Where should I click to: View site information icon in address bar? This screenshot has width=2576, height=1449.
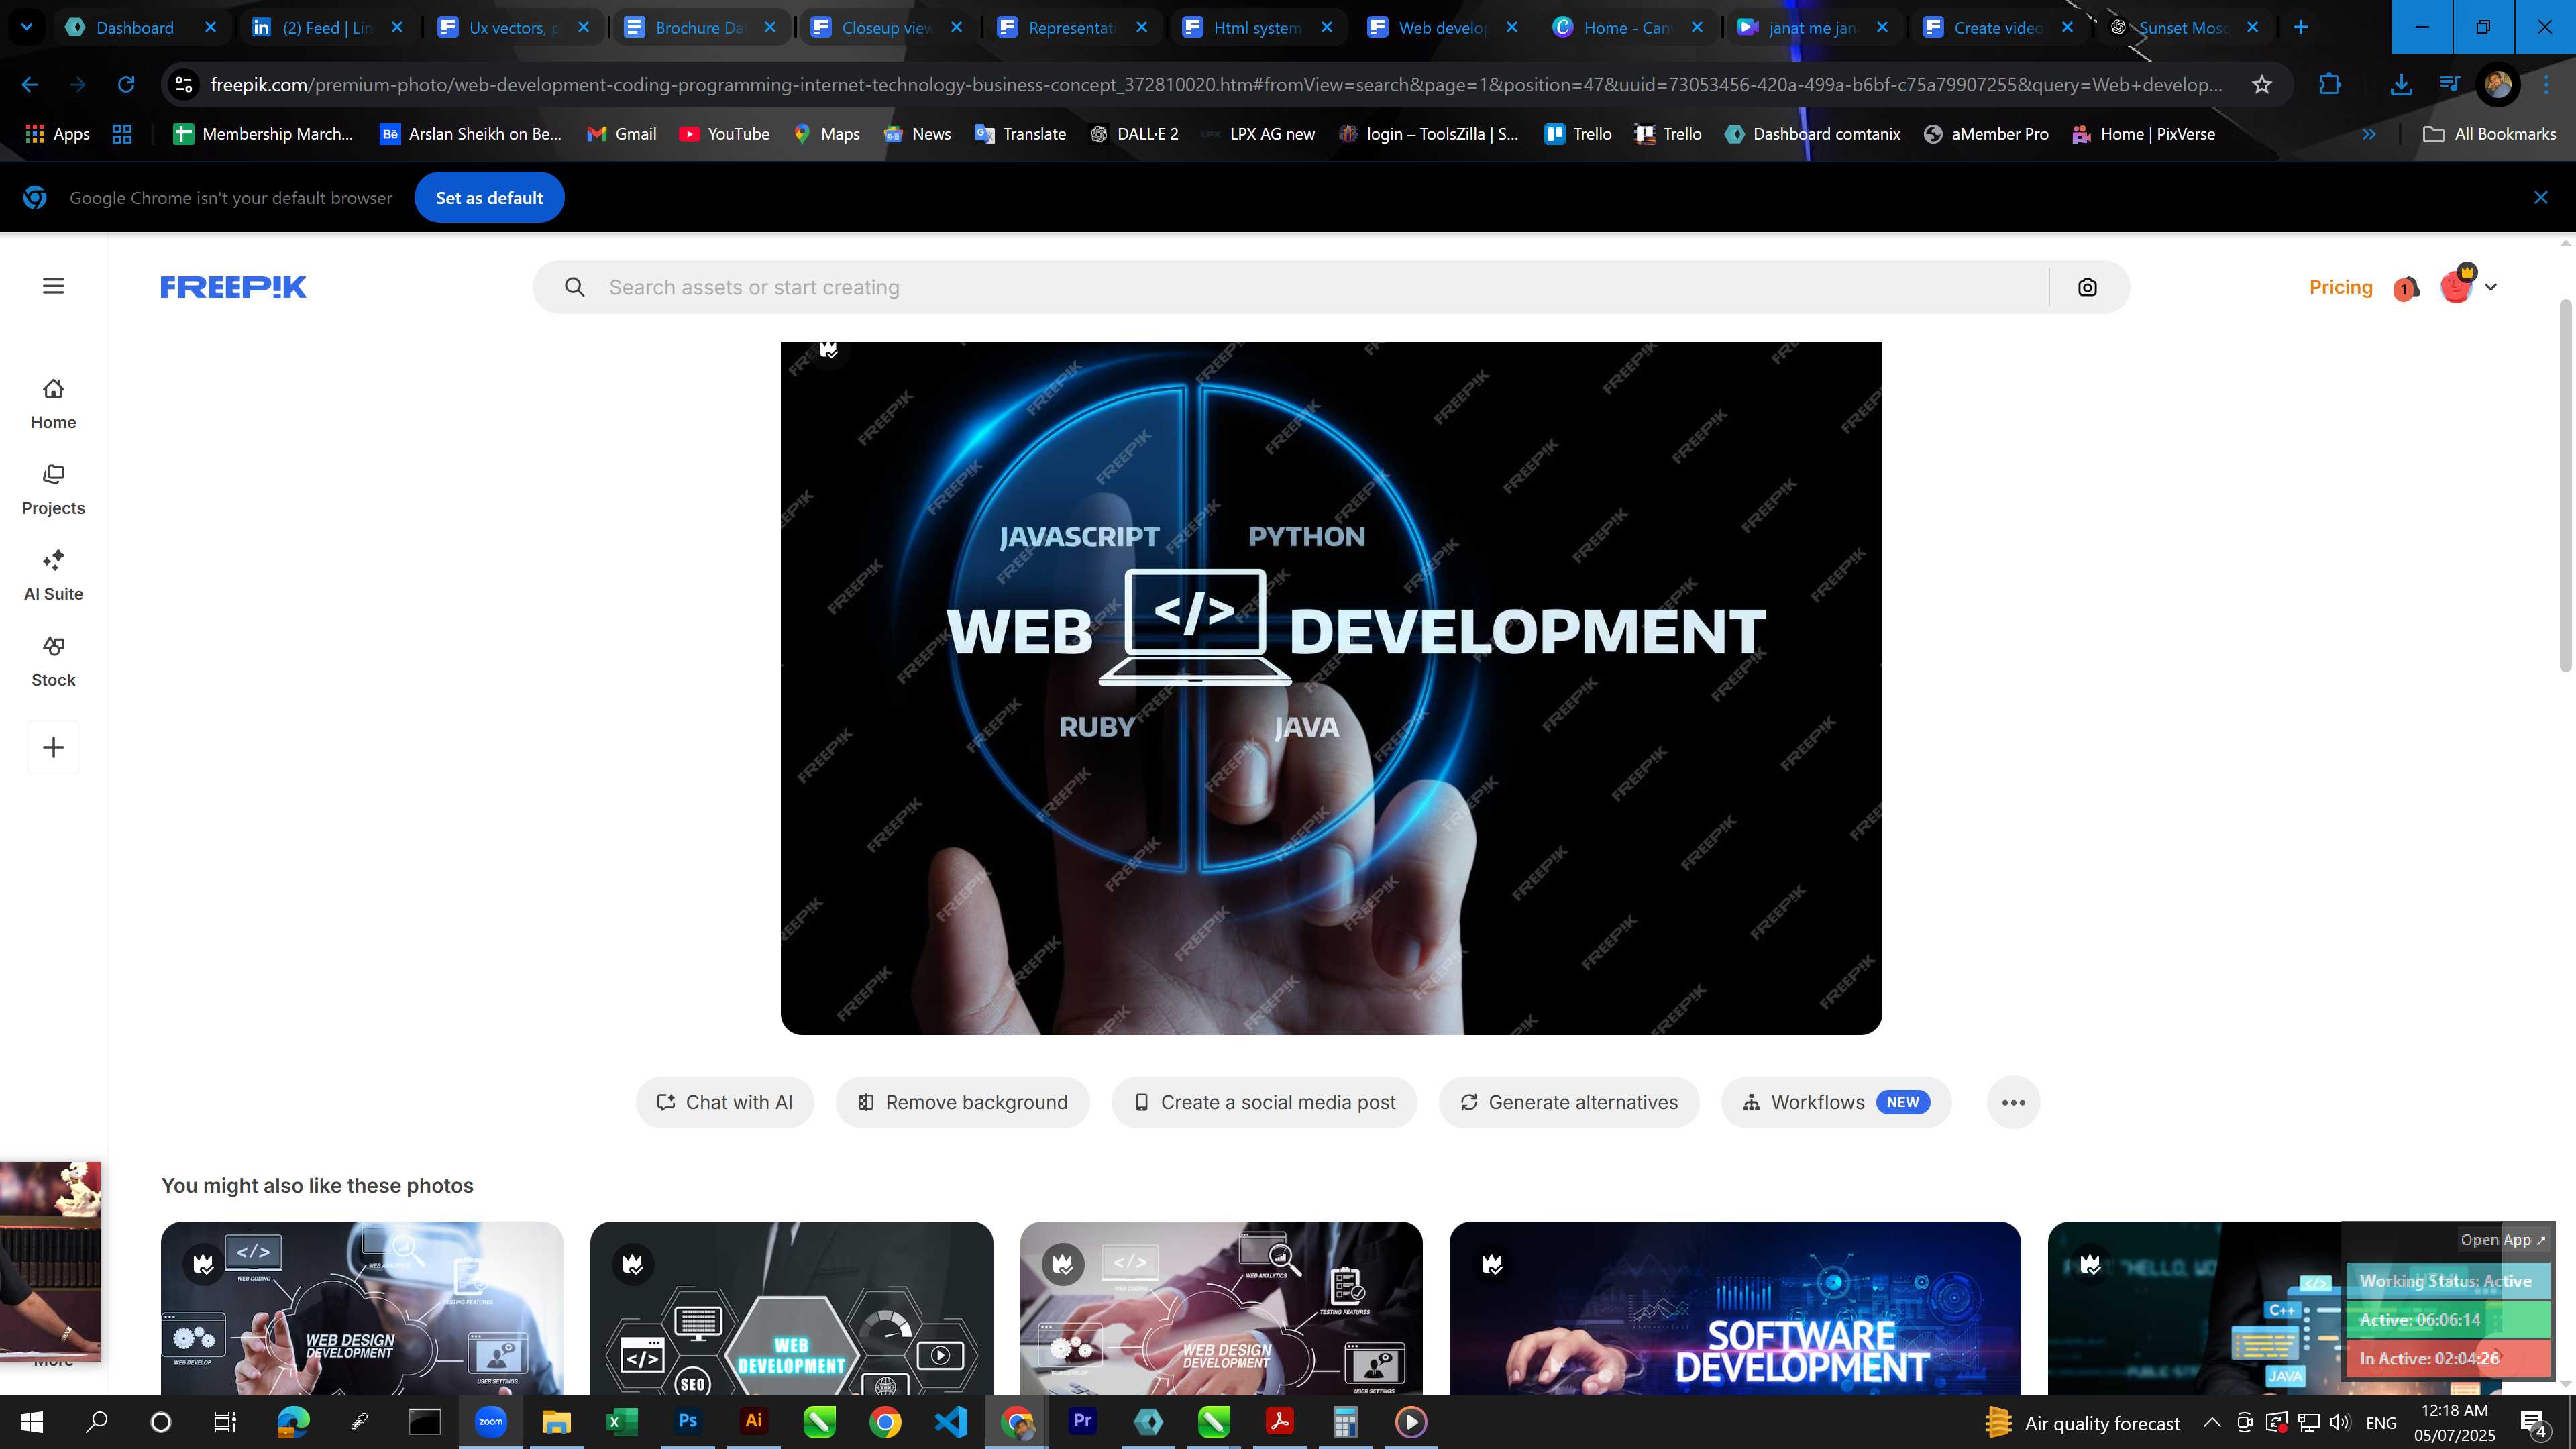tap(184, 85)
